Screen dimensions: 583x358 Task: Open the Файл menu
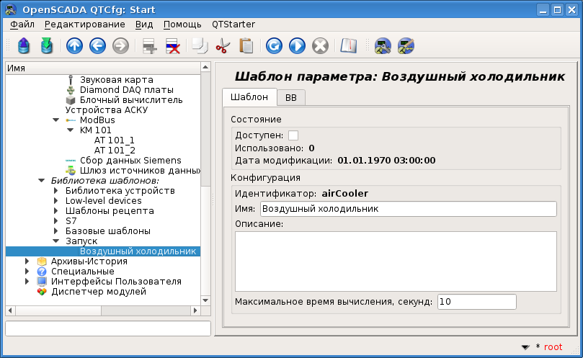coord(22,24)
